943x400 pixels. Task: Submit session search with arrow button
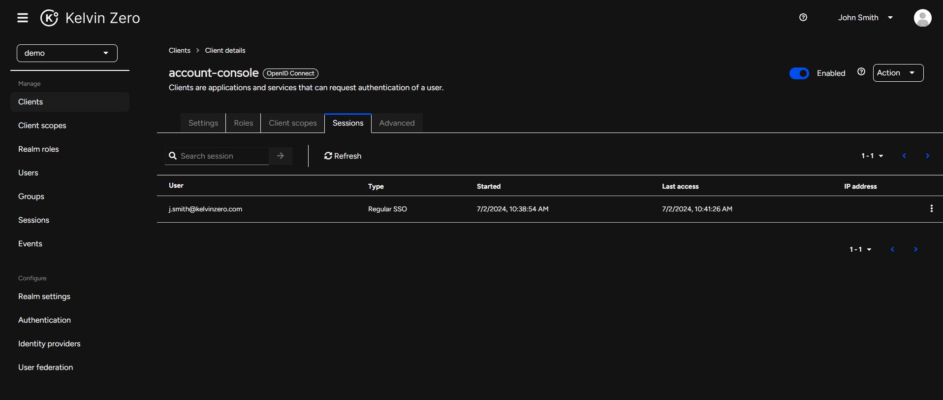(281, 156)
